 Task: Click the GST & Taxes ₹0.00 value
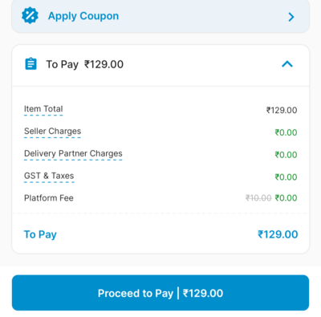pos(286,177)
